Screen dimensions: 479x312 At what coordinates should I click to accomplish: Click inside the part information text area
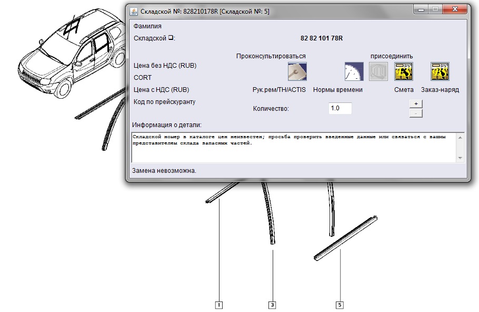click(x=295, y=150)
